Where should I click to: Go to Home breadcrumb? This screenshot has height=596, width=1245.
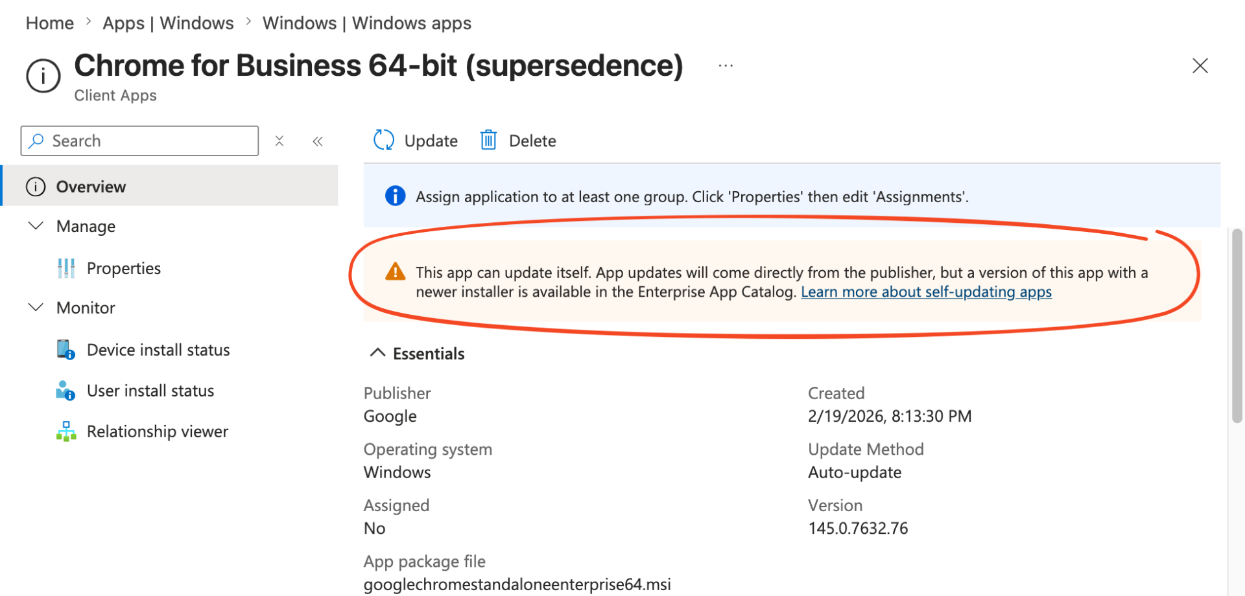pyautogui.click(x=50, y=23)
